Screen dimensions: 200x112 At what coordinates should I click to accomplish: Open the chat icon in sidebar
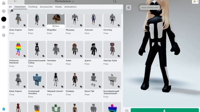(4, 27)
